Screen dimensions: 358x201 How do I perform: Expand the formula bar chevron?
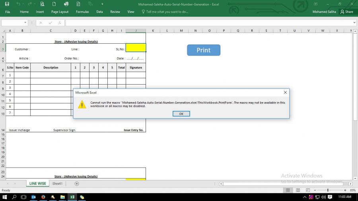[x=354, y=23]
